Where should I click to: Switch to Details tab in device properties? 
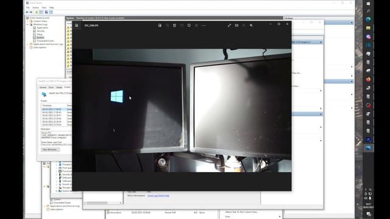click(x=59, y=87)
